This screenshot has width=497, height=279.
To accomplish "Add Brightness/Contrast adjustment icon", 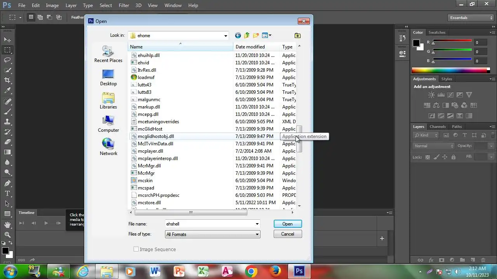I will pyautogui.click(x=431, y=95).
